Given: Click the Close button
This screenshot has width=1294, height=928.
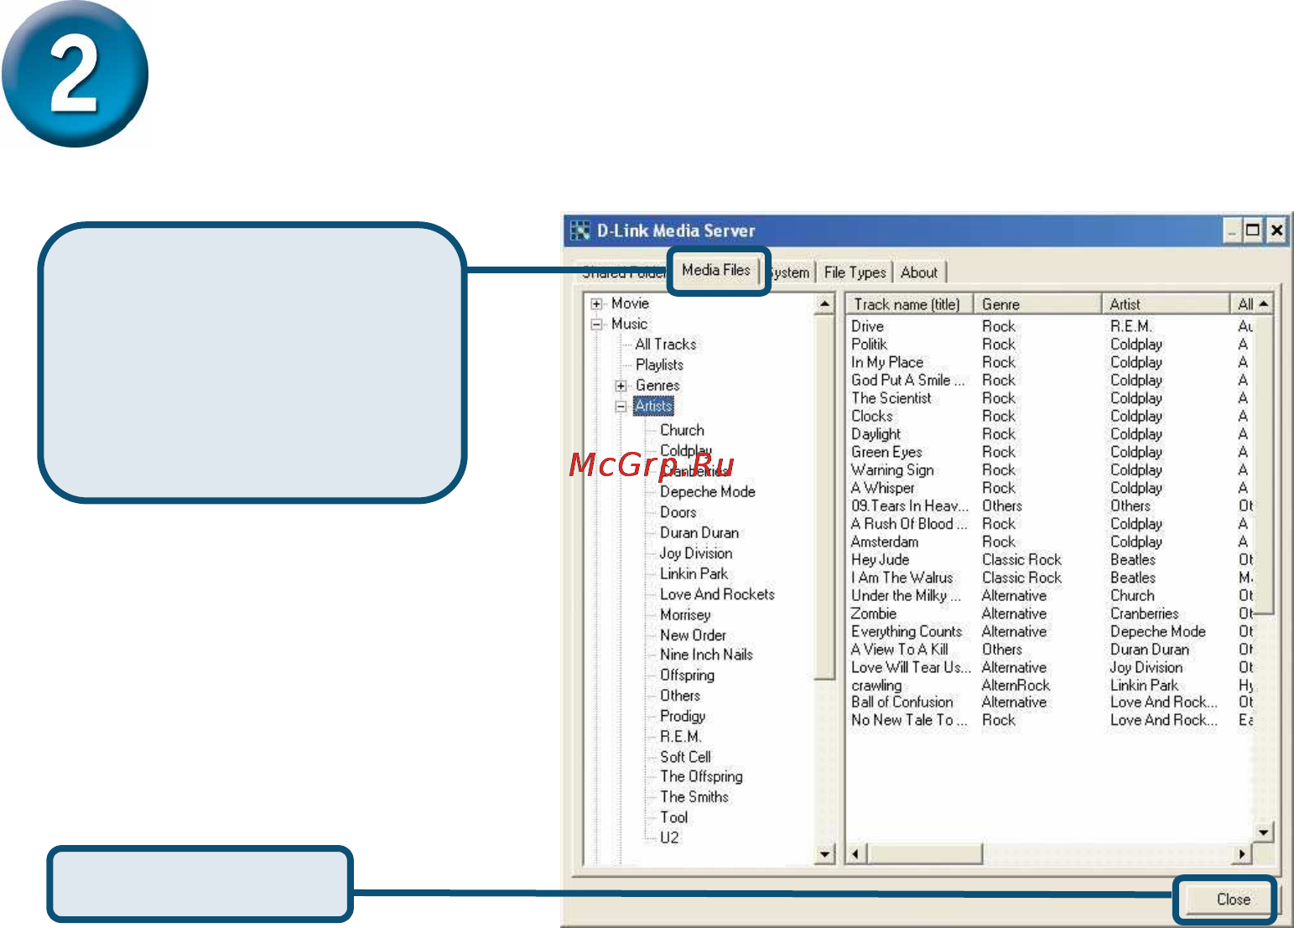Looking at the screenshot, I should click(1233, 899).
